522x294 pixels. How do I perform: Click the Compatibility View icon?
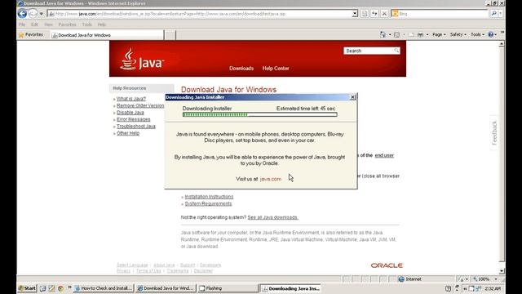click(365, 14)
